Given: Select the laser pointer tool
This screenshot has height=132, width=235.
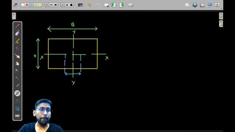Looking at the screenshot, I should (x=17, y=85).
